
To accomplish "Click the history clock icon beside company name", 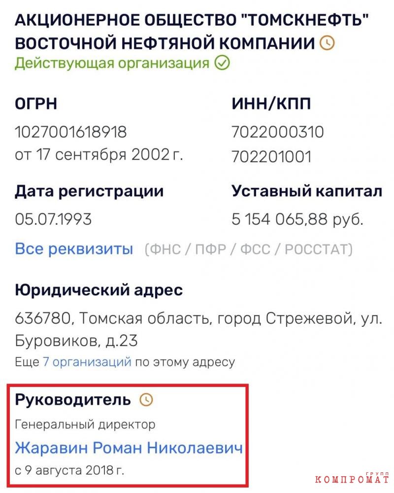I will coord(327,43).
